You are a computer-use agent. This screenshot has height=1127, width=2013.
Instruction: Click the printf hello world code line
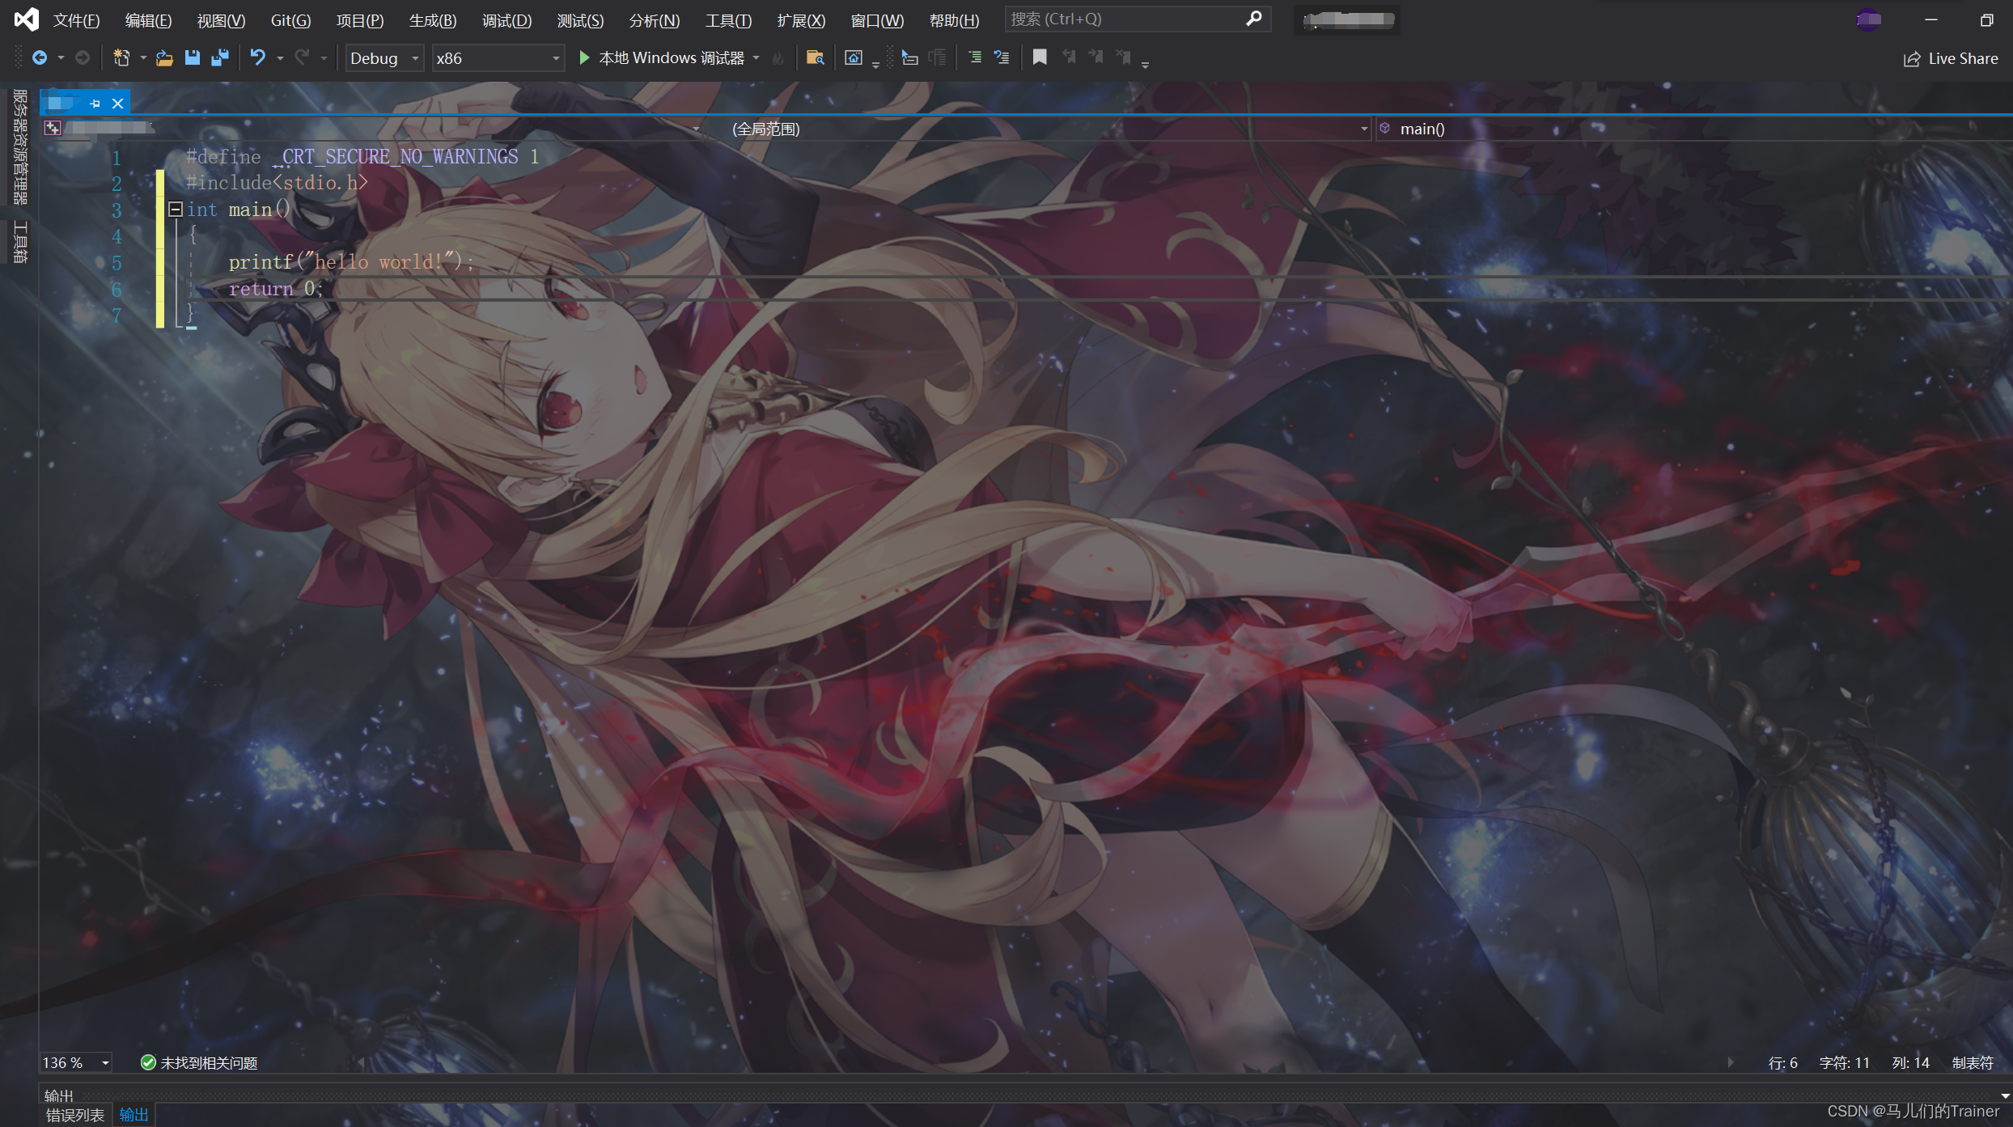350,262
